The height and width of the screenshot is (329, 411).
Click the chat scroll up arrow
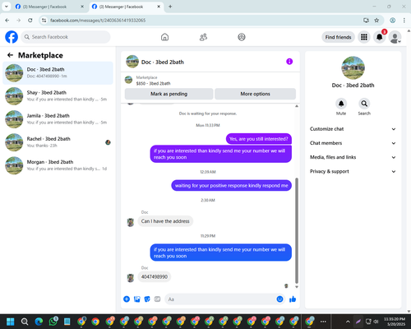coord(297,106)
